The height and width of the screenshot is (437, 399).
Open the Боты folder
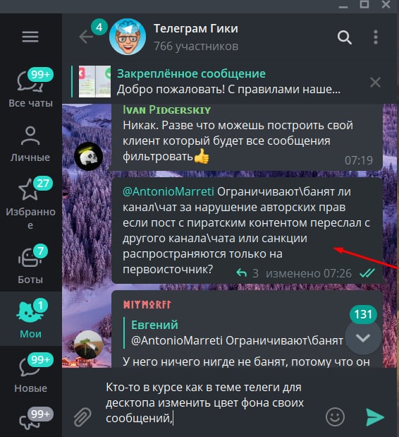[x=30, y=265]
